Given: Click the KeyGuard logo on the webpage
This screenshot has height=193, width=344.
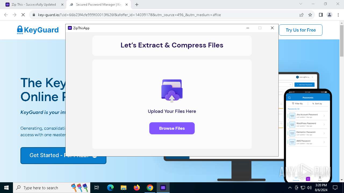Looking at the screenshot, I should click(38, 30).
